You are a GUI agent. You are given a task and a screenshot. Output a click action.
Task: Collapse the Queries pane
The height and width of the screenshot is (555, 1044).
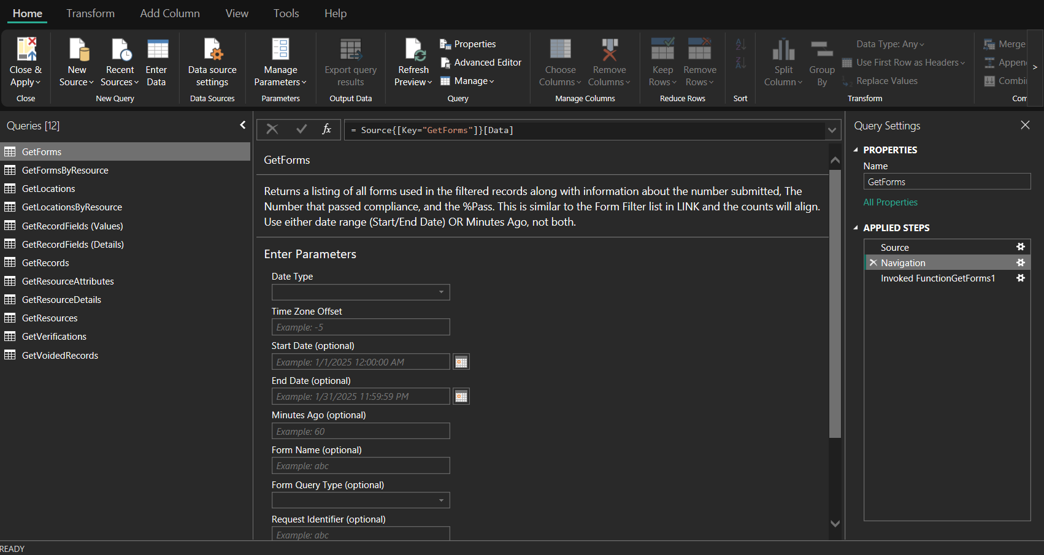242,125
